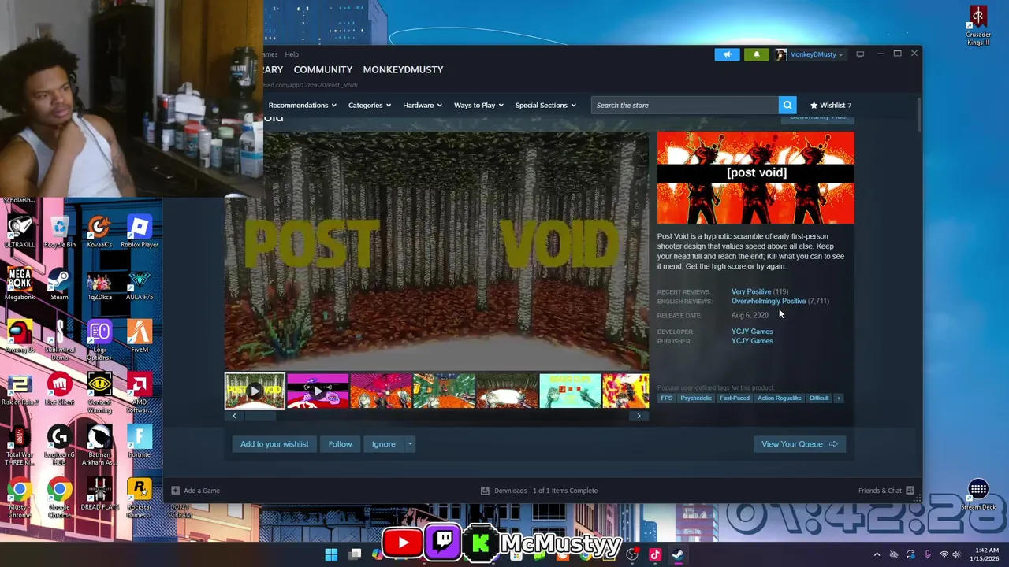Focus the Search the store field
Viewport: 1009px width, 567px height.
pos(685,105)
